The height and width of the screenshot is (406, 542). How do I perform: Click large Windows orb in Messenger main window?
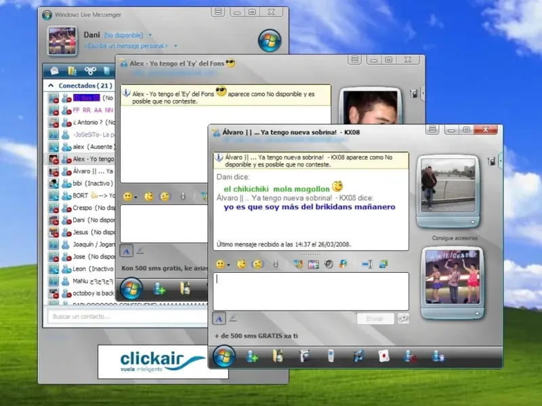(270, 41)
